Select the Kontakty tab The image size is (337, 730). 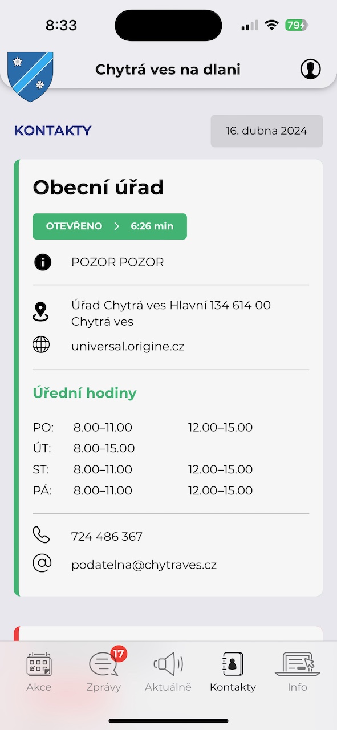coord(233,672)
